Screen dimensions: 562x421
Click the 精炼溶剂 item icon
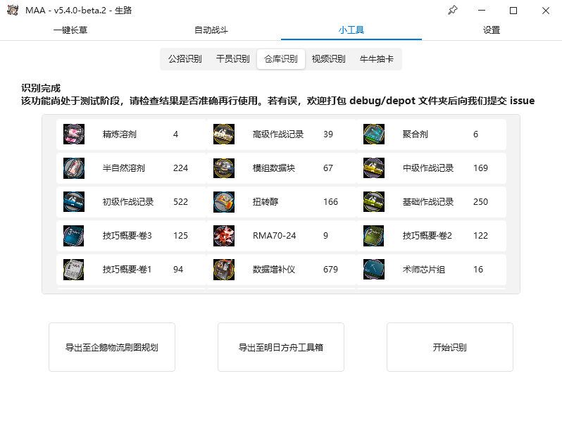74,134
